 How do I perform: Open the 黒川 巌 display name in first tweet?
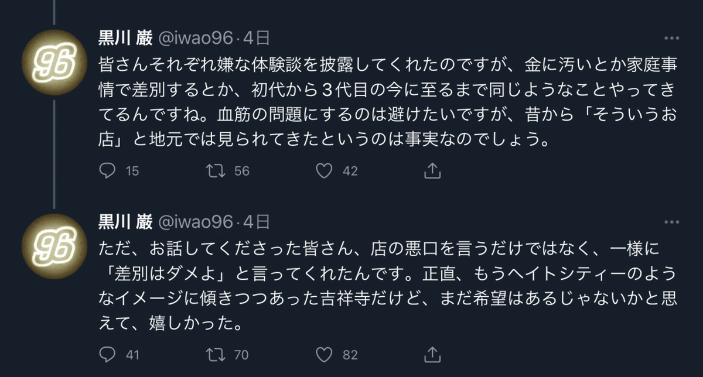coord(124,38)
